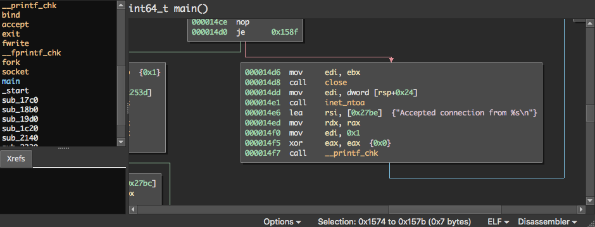595x227 pixels.
Task: Click the graph horizontal scroll right arrow
Action: (581, 209)
